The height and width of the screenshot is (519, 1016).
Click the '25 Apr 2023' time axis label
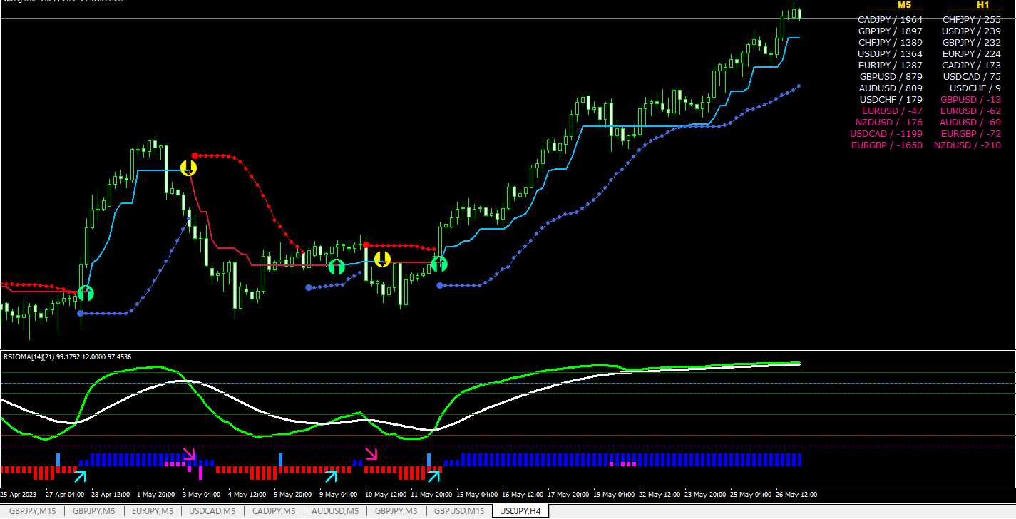pos(18,494)
